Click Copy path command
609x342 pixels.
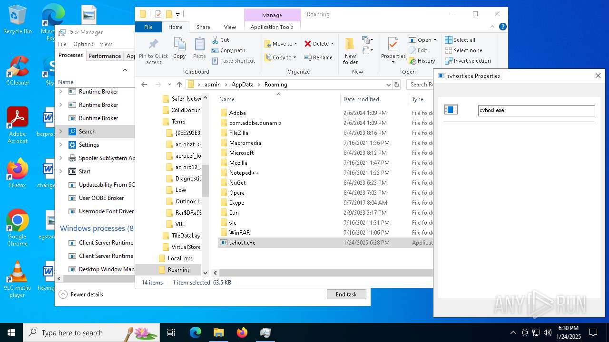point(228,50)
